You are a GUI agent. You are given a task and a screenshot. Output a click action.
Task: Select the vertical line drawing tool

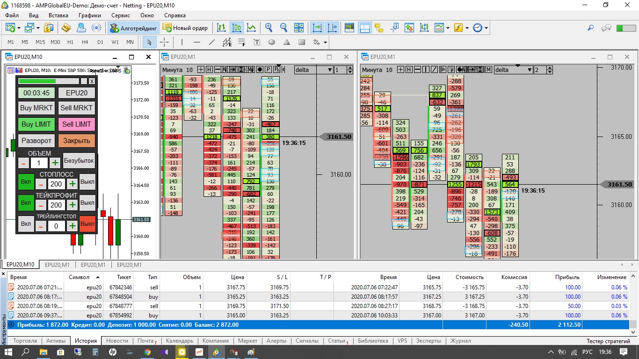point(182,42)
